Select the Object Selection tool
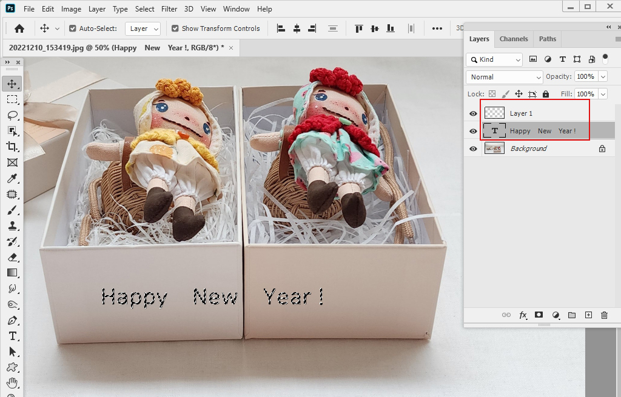This screenshot has height=397, width=621. [12, 131]
